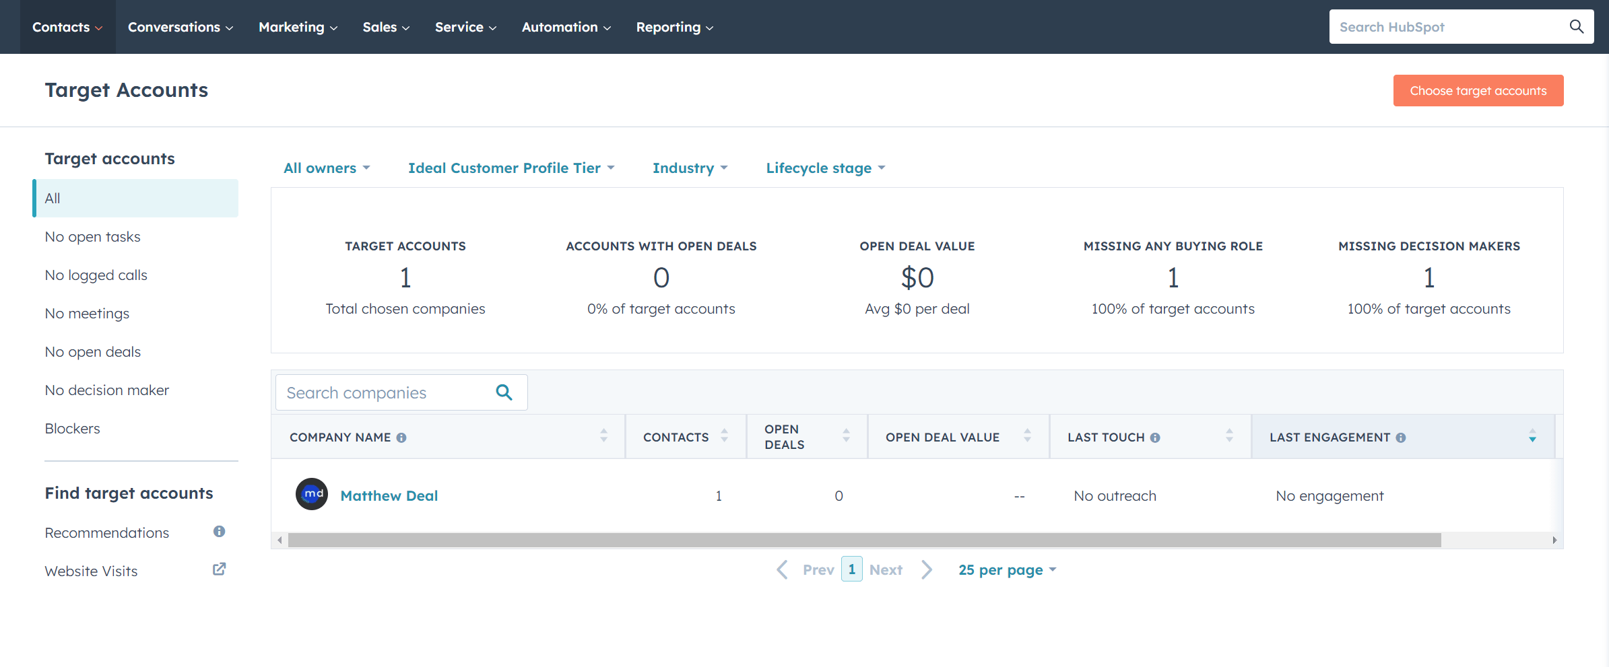1609x667 pixels.
Task: Click the Choose target accounts button
Action: click(x=1478, y=90)
